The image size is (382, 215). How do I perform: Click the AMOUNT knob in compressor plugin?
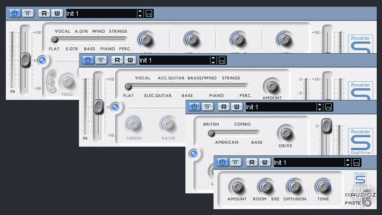tap(272, 86)
